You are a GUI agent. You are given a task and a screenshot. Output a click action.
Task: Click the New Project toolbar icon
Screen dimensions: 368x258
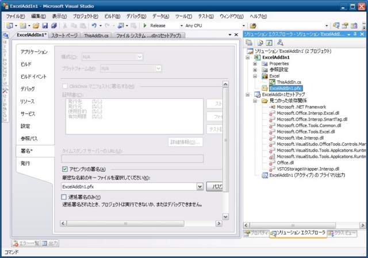[10, 25]
